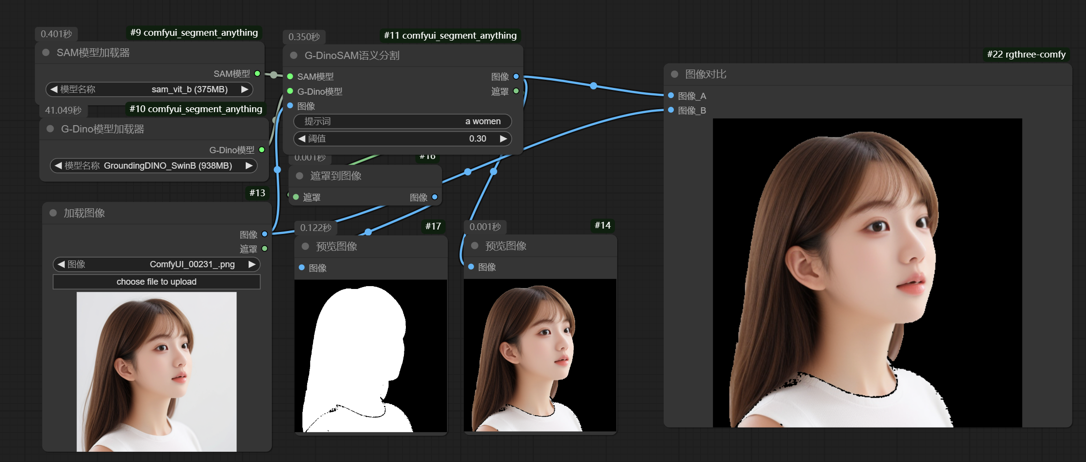
Task: Click the cutout preview thumbnail in node #14
Action: tap(540, 355)
